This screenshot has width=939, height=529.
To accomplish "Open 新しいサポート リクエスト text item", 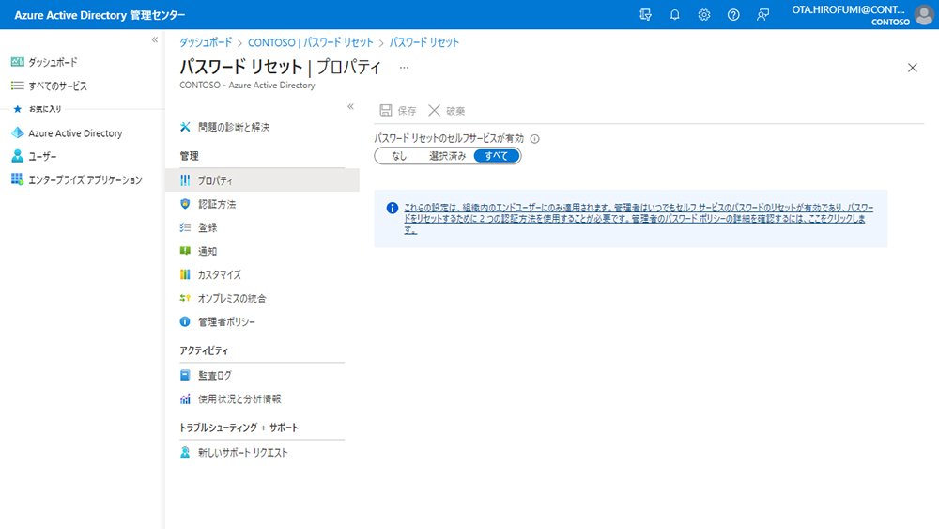I will [x=243, y=452].
